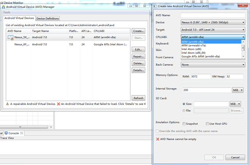The image size is (250, 165).
Task: Click the Internal Storage field showing 200
Action: [207, 90]
